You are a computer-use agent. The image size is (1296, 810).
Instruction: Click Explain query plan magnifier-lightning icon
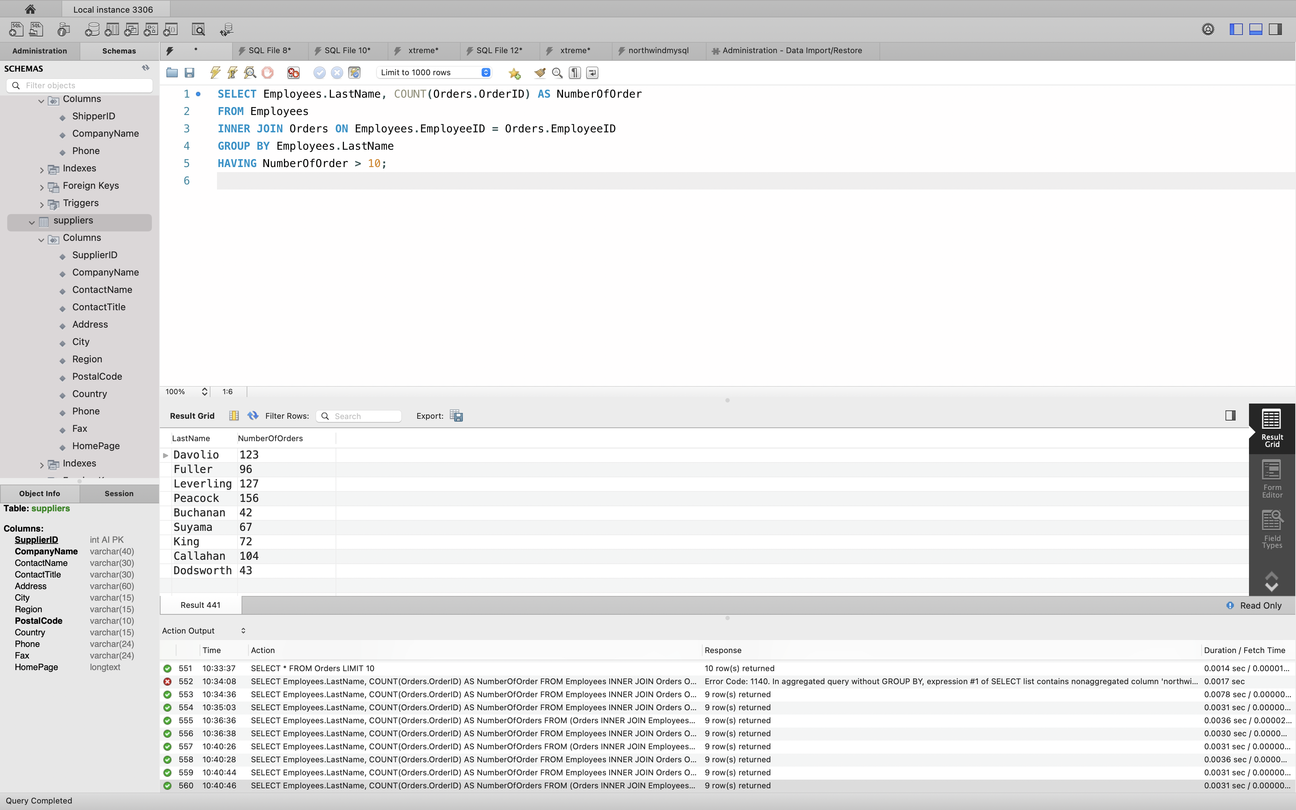coord(250,72)
